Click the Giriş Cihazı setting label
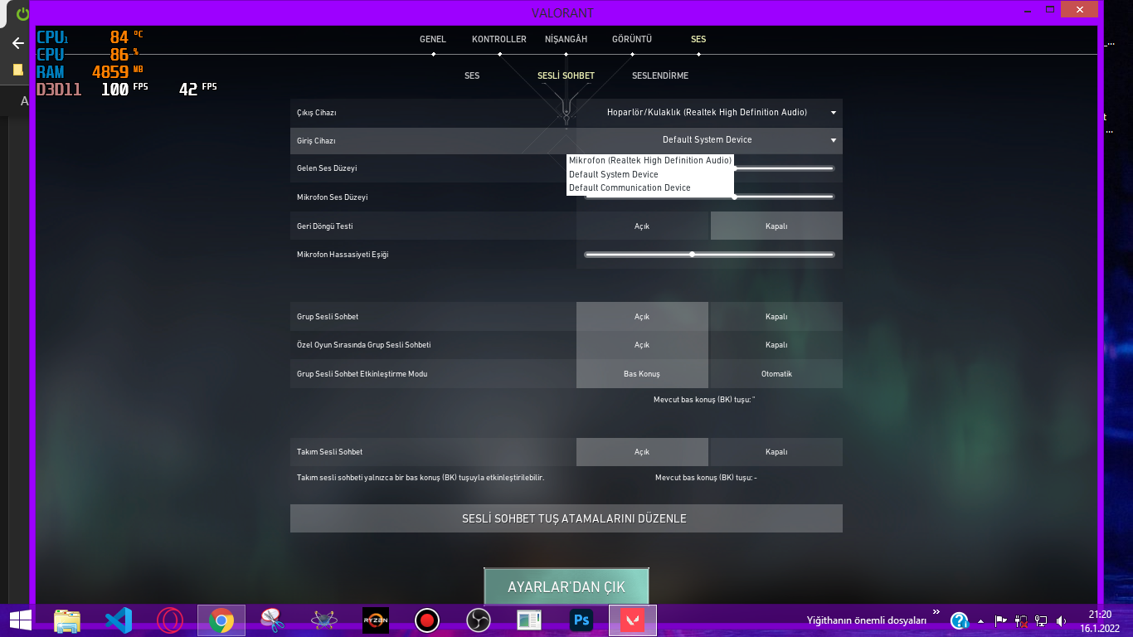 [x=316, y=141]
